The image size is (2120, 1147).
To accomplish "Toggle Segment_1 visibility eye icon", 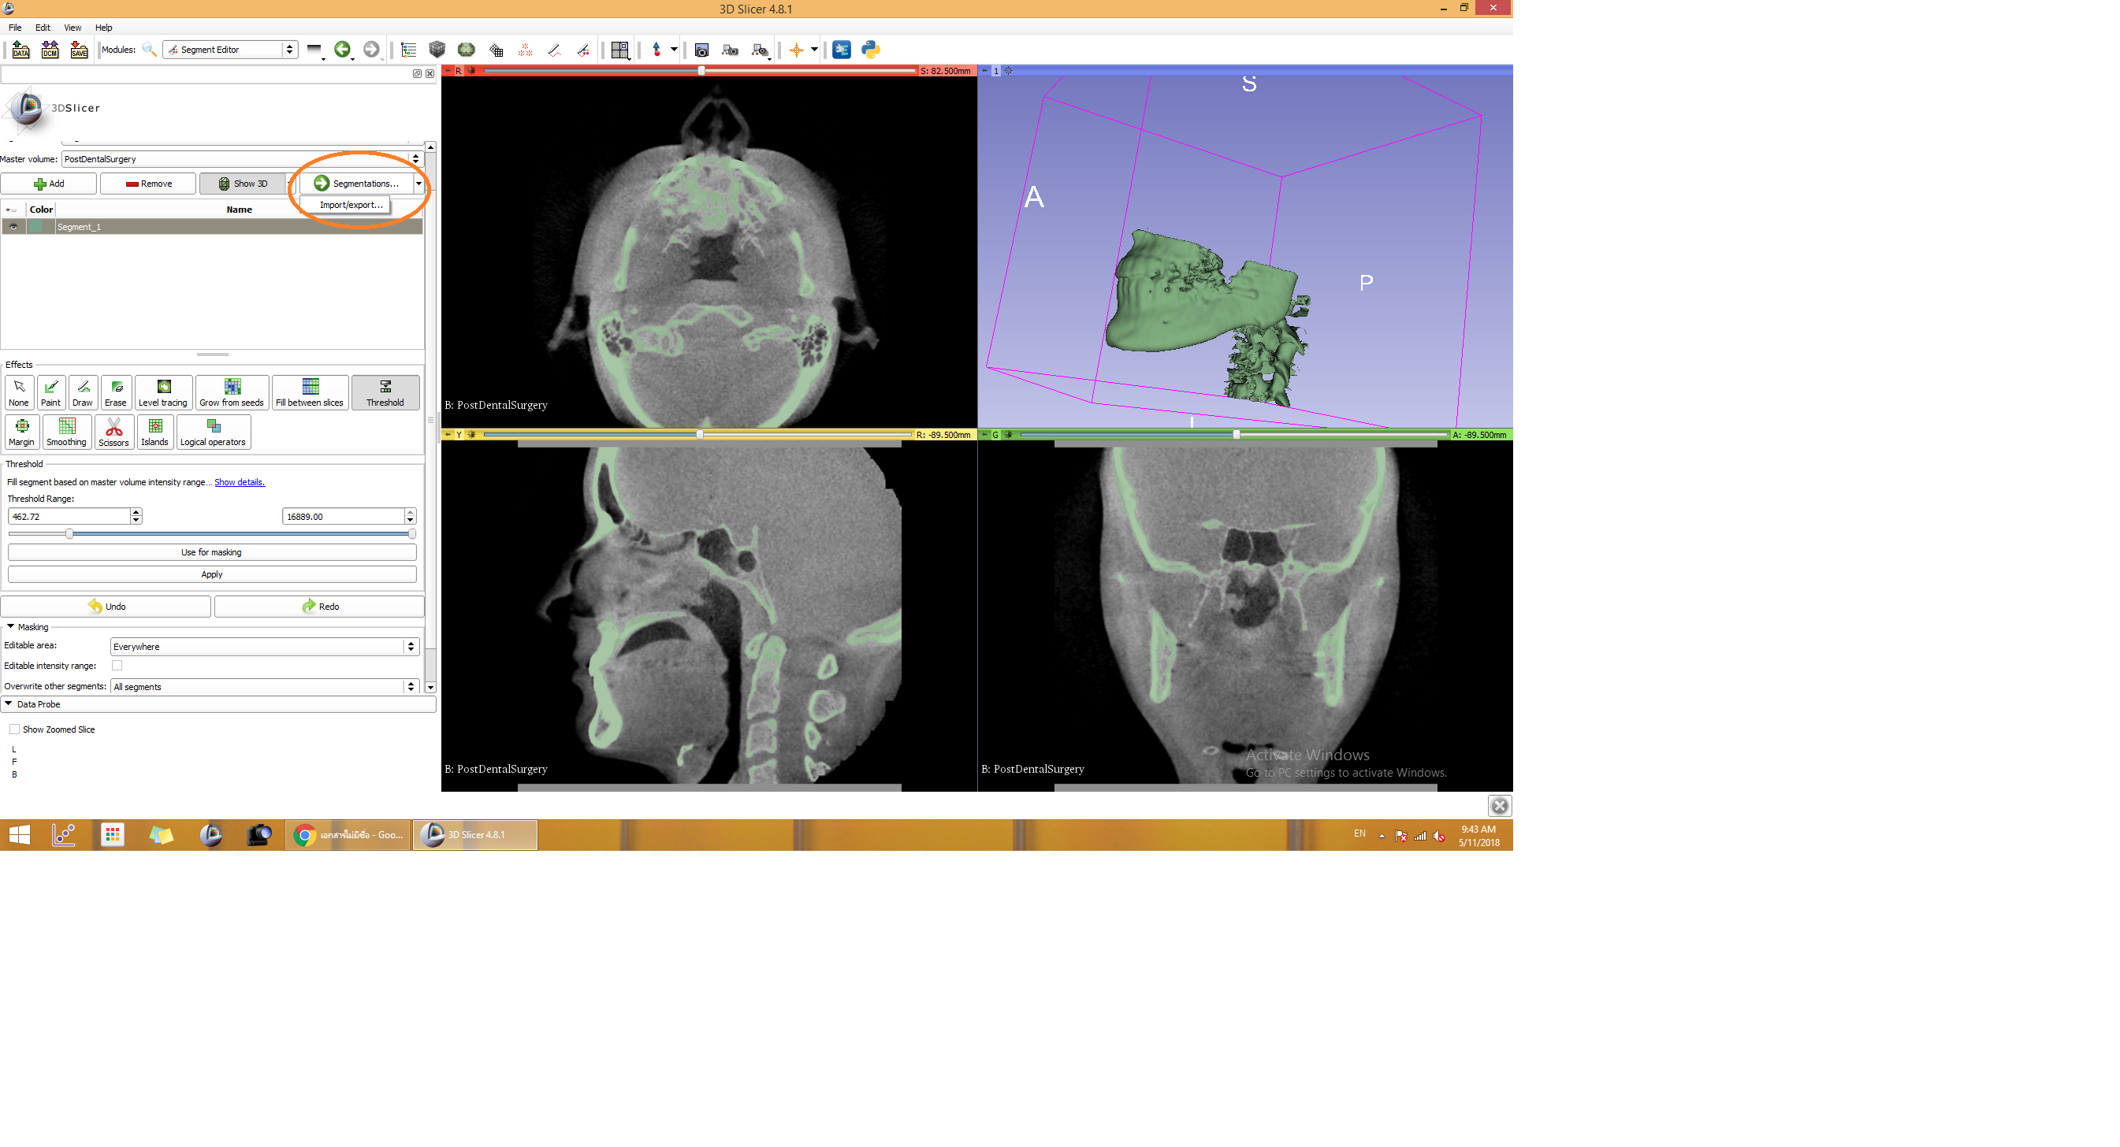I will [x=13, y=227].
